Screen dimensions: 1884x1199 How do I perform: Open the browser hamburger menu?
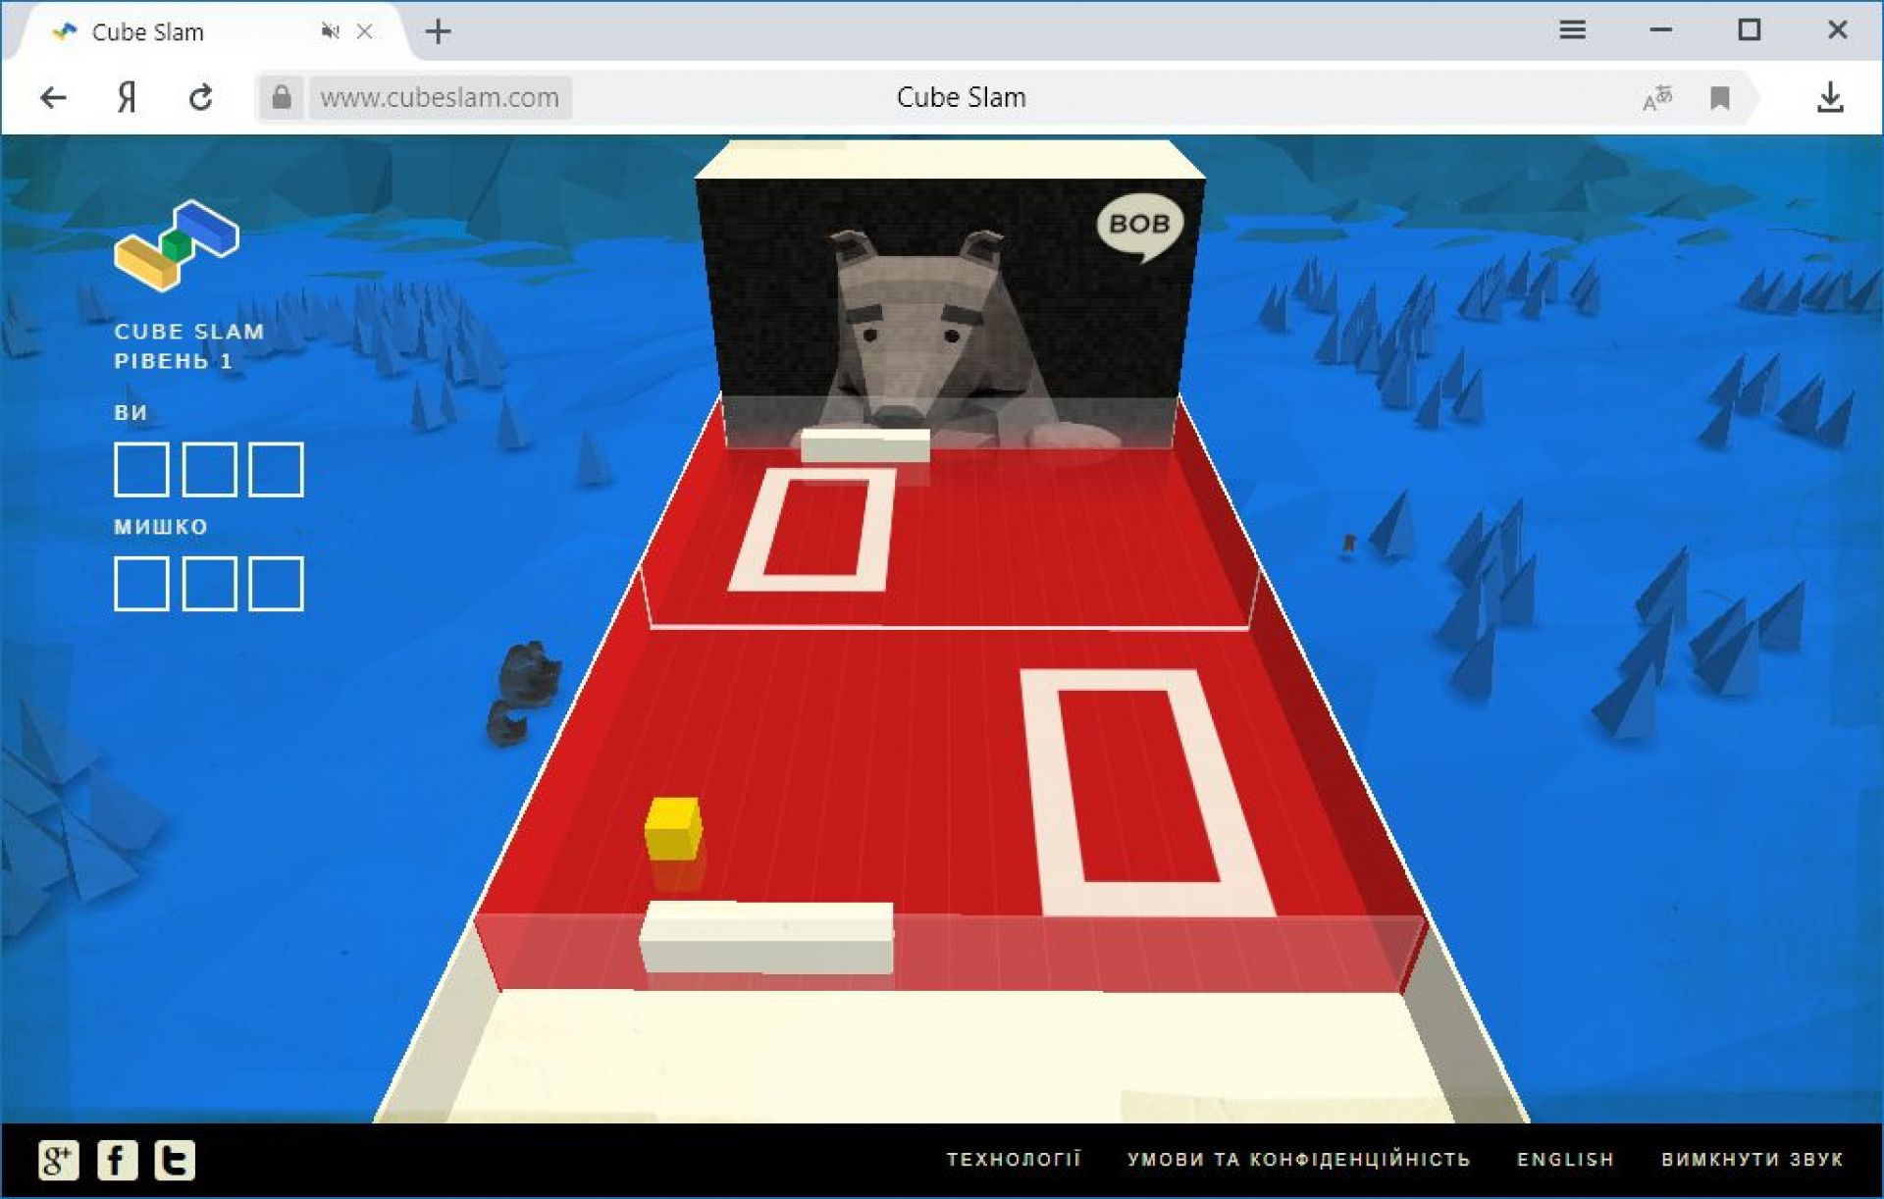(1572, 30)
